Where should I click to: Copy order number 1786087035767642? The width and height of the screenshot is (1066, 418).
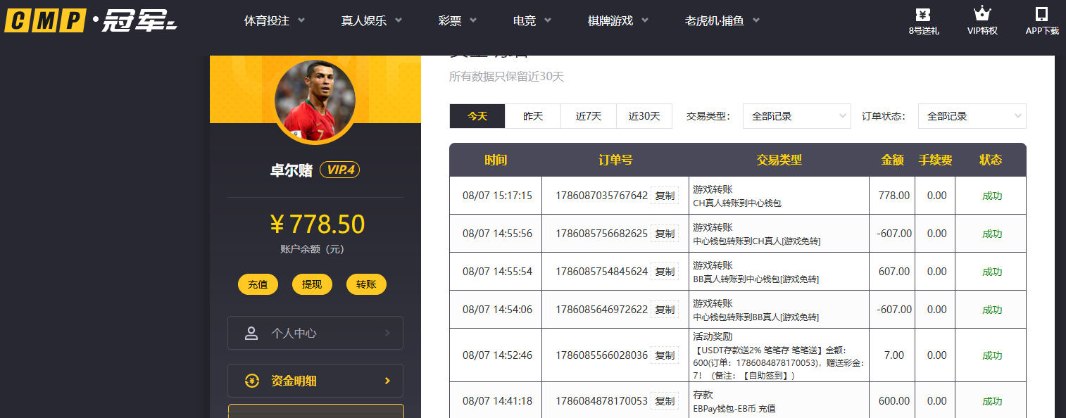(665, 196)
